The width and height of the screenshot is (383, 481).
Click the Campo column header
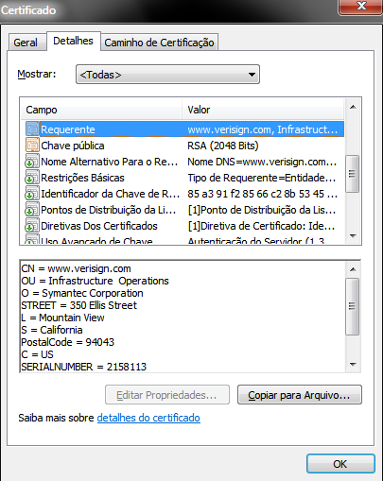(101, 110)
